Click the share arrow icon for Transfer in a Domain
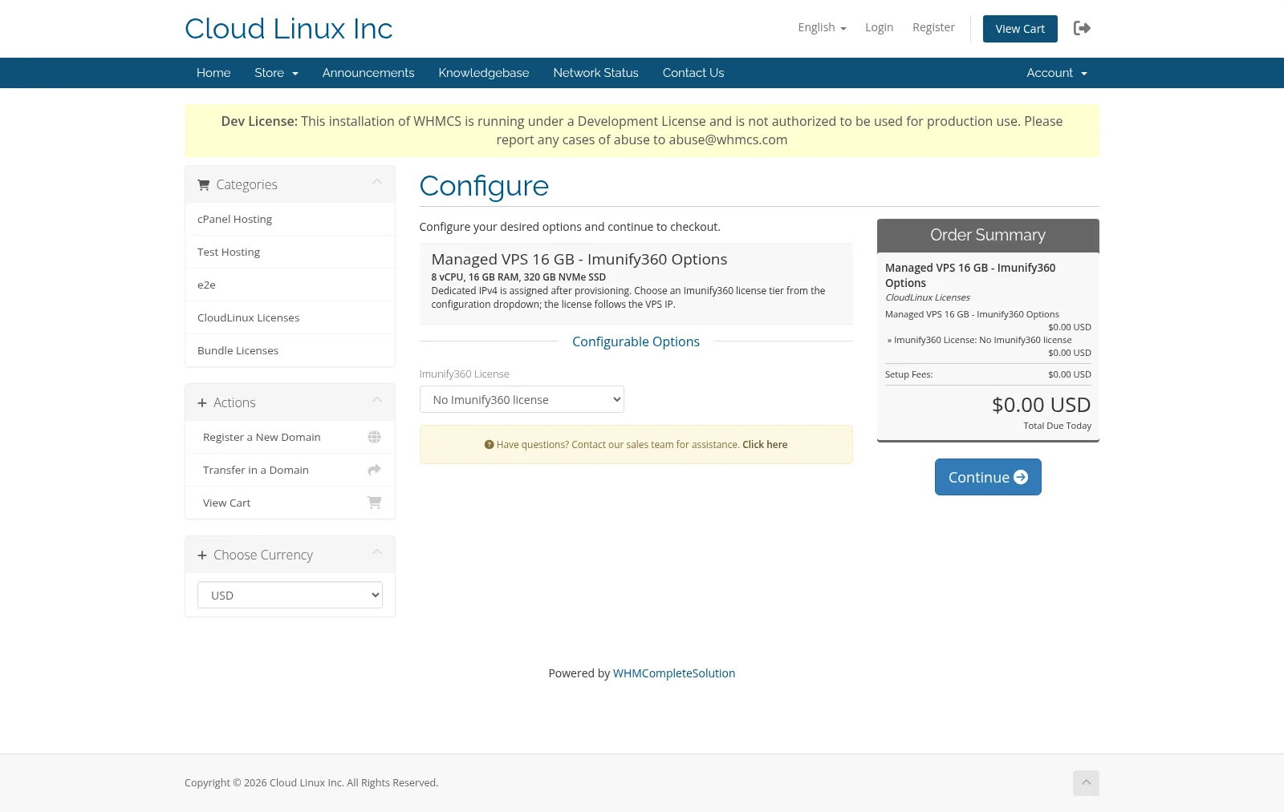Viewport: 1284px width, 812px height. (374, 470)
